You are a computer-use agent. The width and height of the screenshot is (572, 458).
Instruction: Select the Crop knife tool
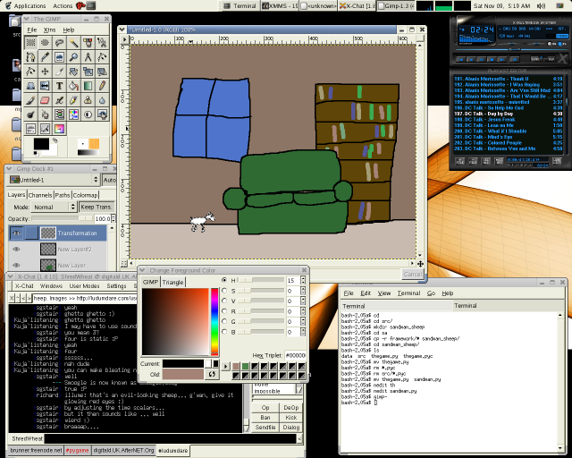coord(59,72)
